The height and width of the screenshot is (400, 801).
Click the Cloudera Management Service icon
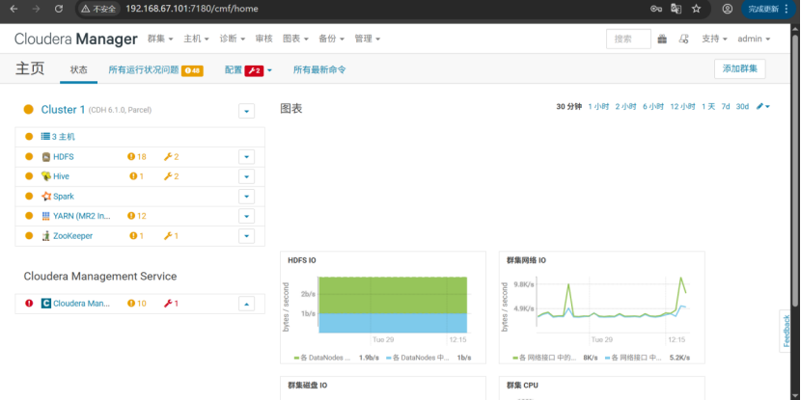[x=46, y=304]
